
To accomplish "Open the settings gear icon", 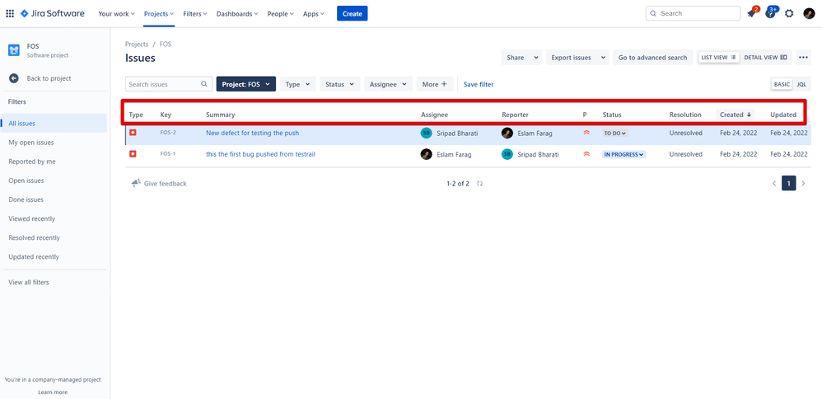I will (789, 14).
